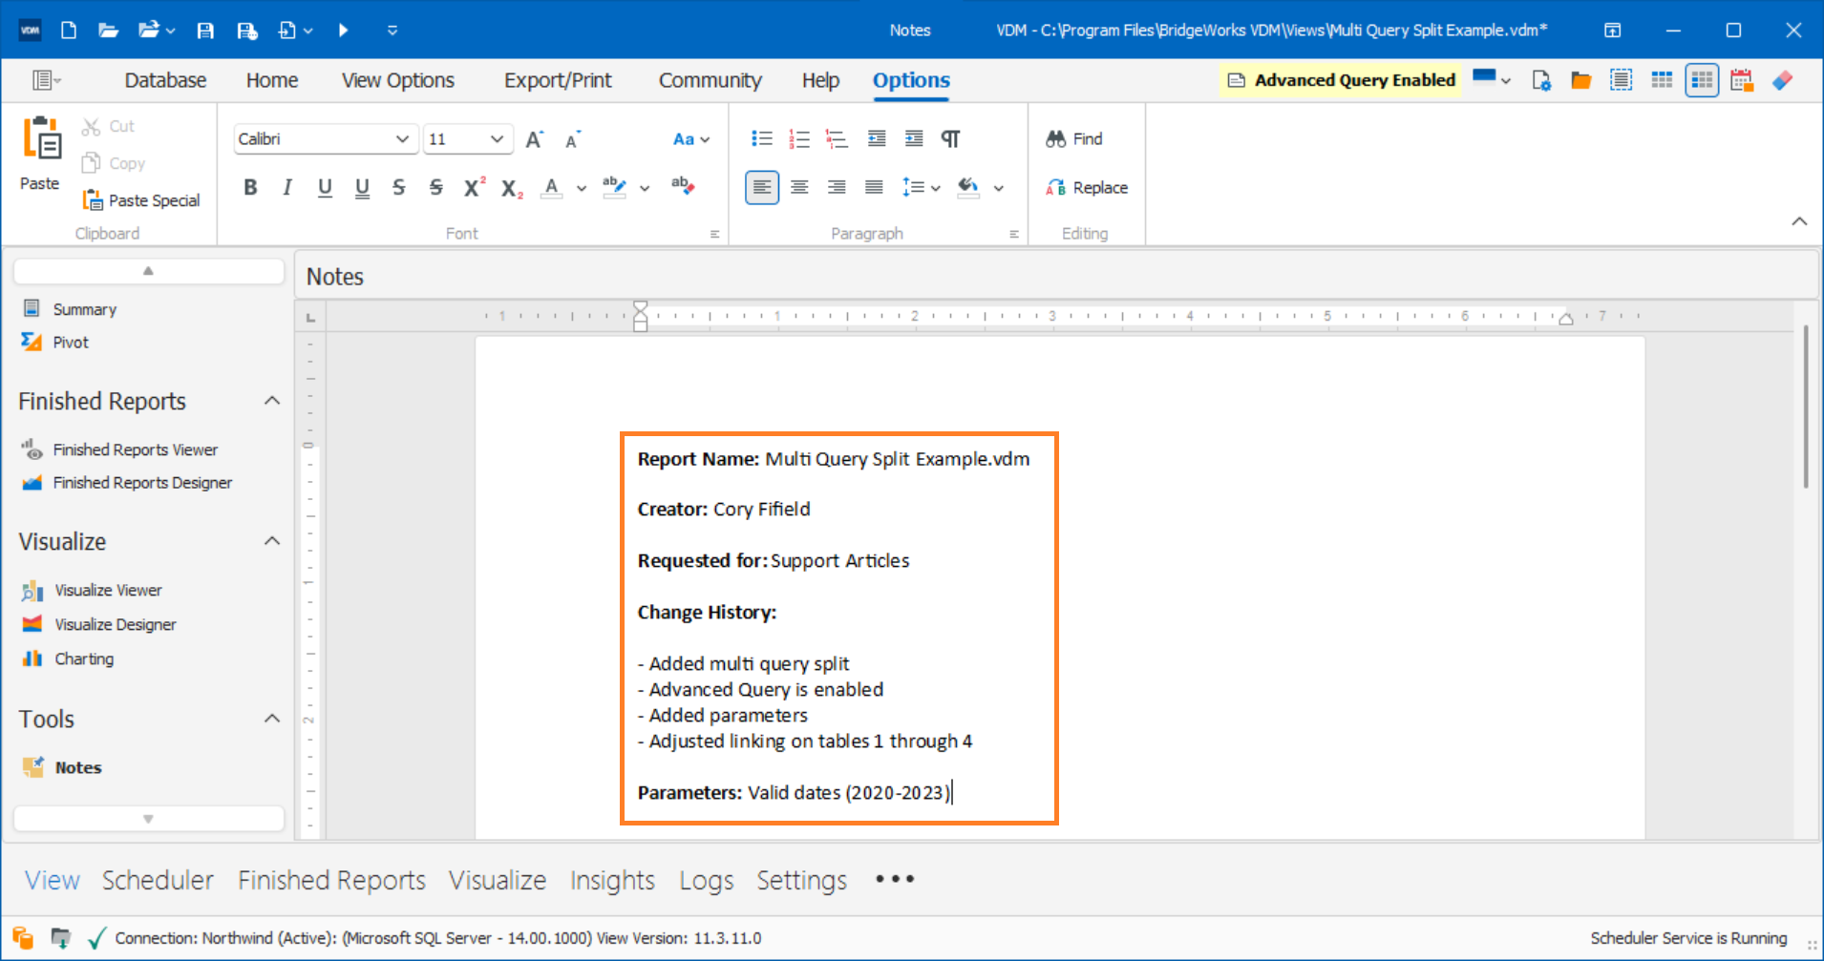Open Visualize Designer in sidebar

coord(116,624)
